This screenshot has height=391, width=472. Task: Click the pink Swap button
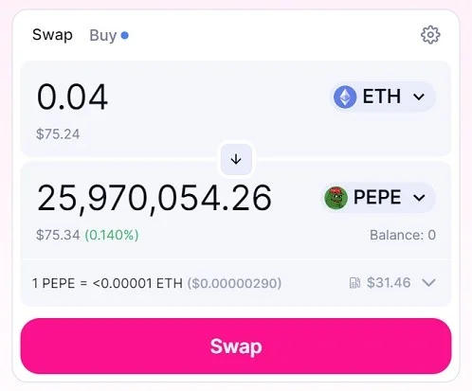(236, 346)
